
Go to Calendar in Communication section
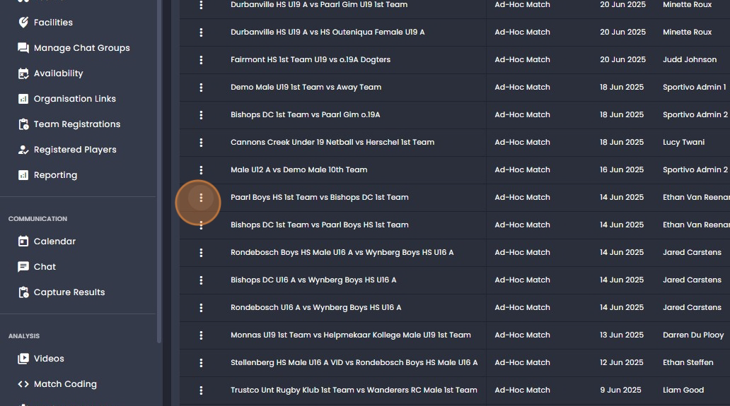[x=54, y=241]
